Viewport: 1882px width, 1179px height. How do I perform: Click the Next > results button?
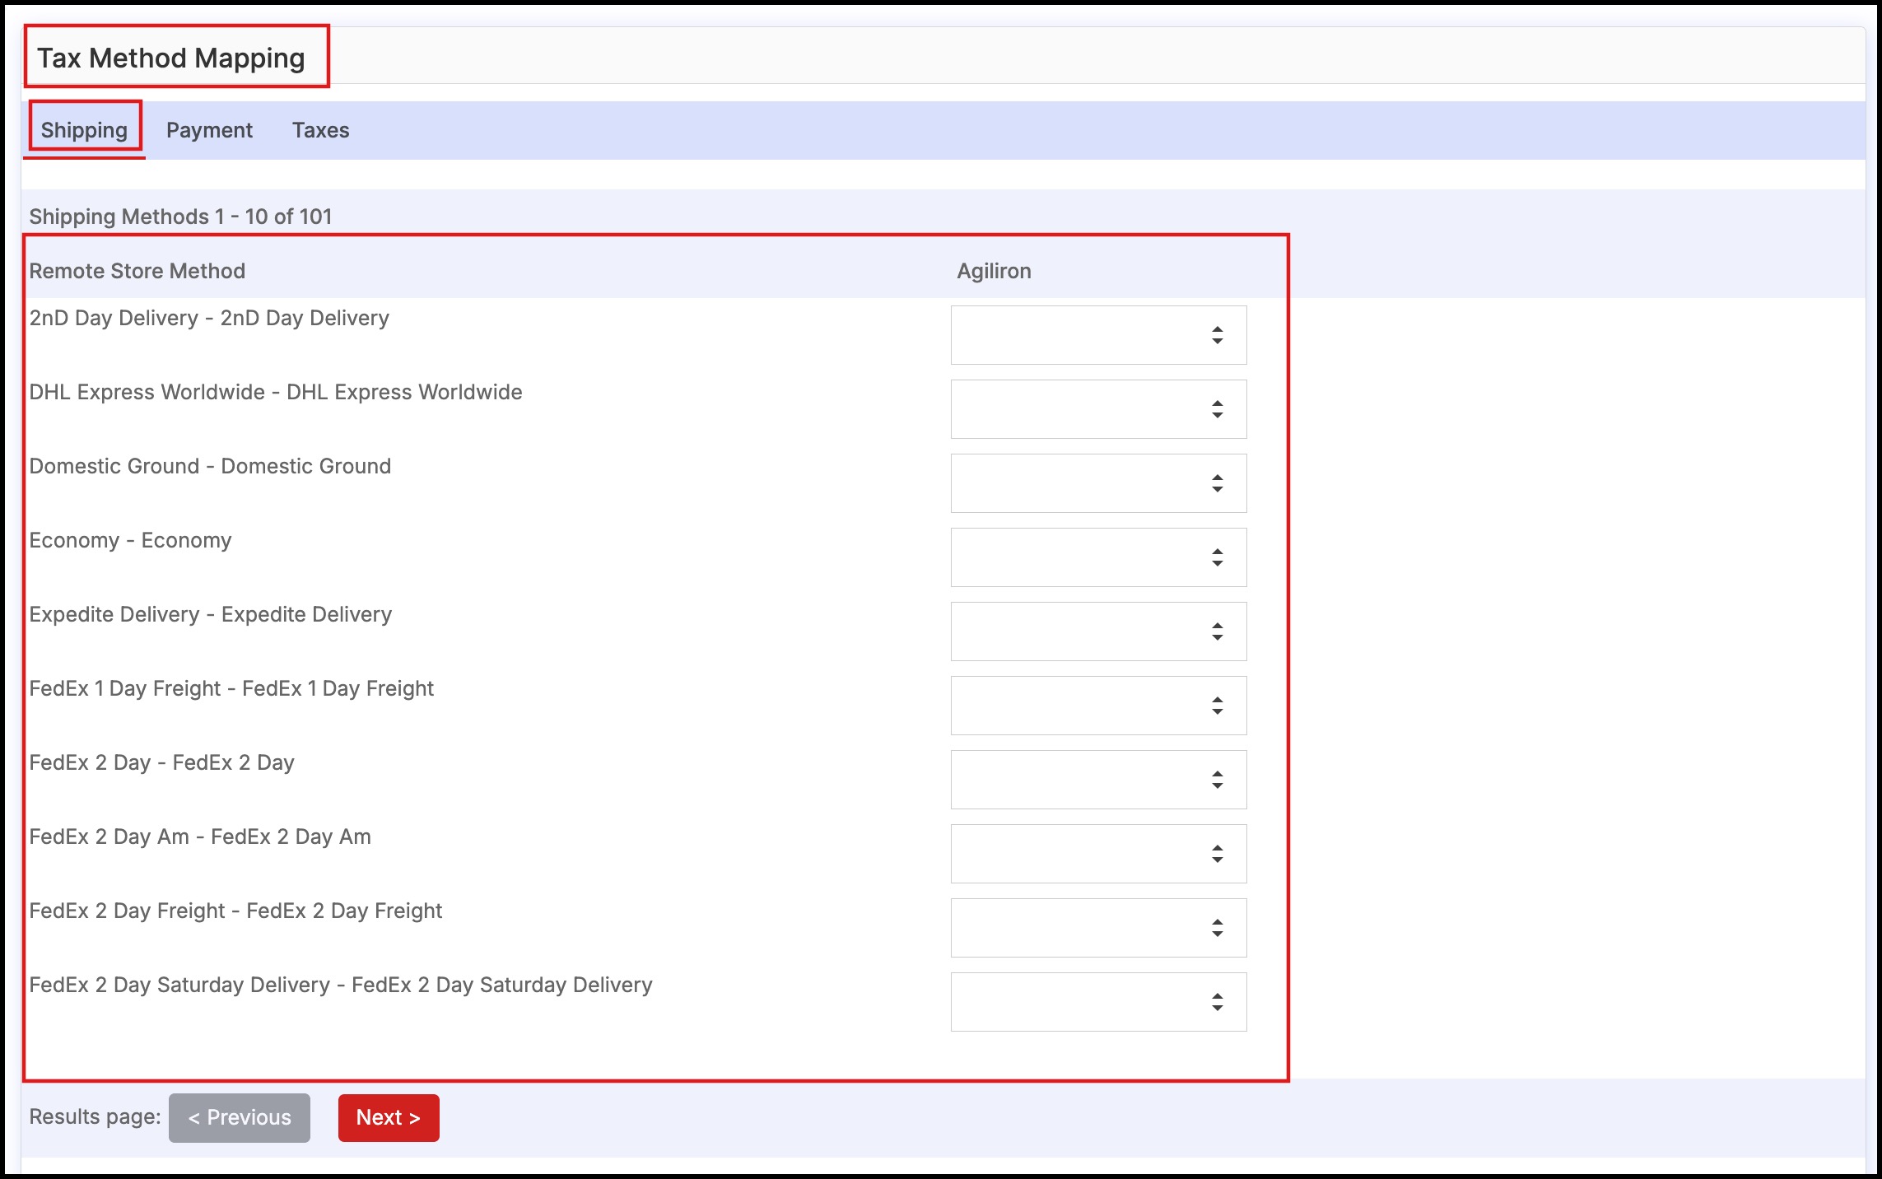point(389,1117)
